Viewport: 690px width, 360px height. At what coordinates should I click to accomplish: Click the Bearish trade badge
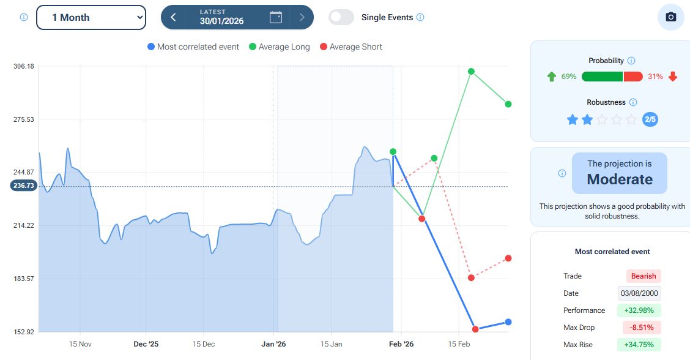(x=644, y=276)
